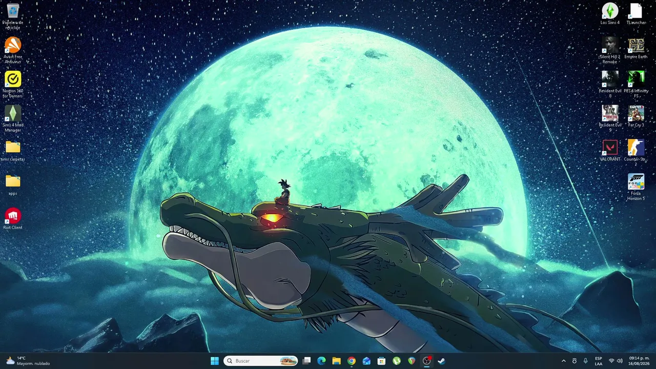Open the clock showing 09:14 p. m.
Image resolution: width=656 pixels, height=369 pixels.
click(639, 361)
